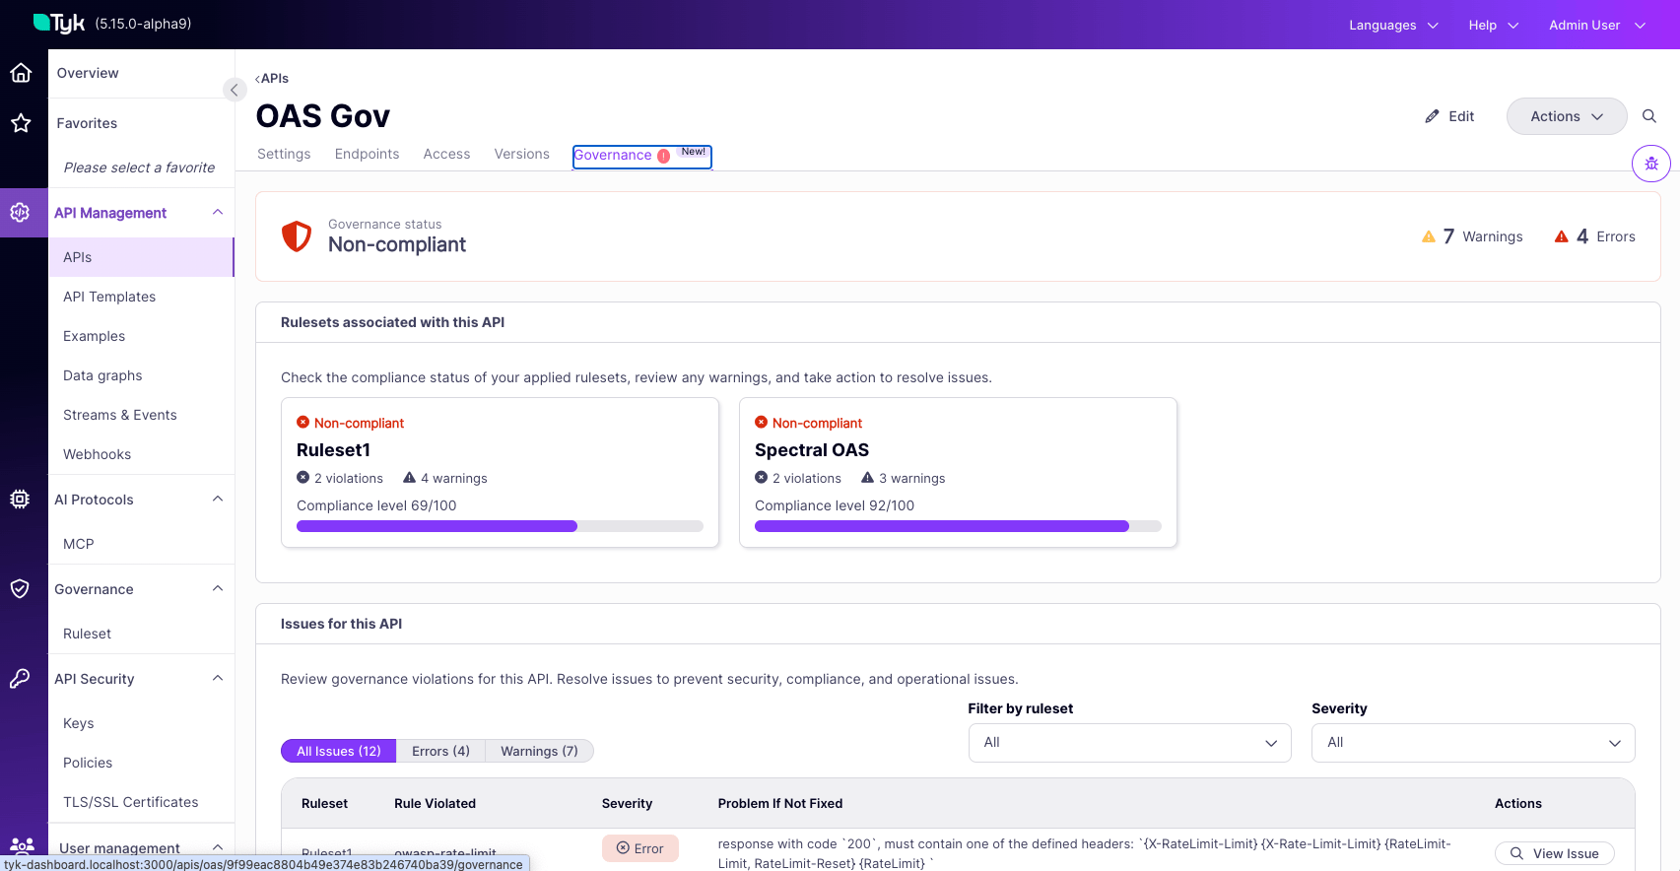Collapse the API Management section

tap(218, 213)
